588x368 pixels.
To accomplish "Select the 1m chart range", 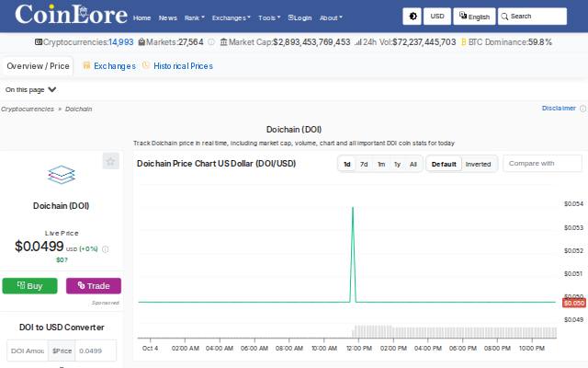I will [381, 164].
